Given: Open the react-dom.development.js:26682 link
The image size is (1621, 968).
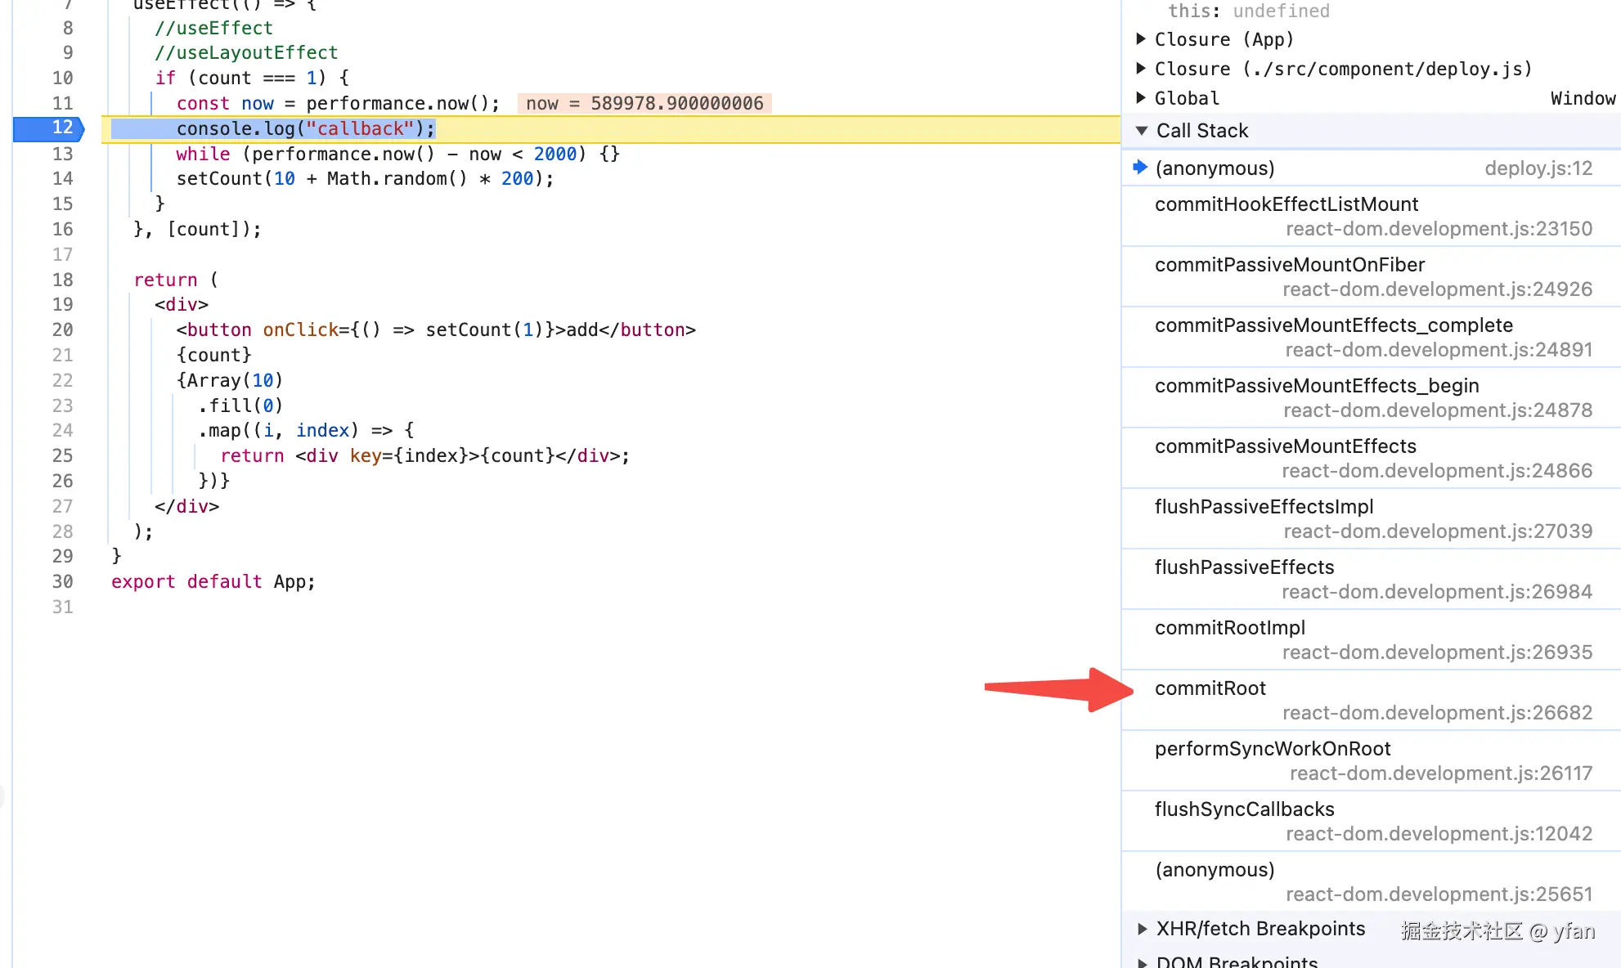Looking at the screenshot, I should coord(1436,713).
